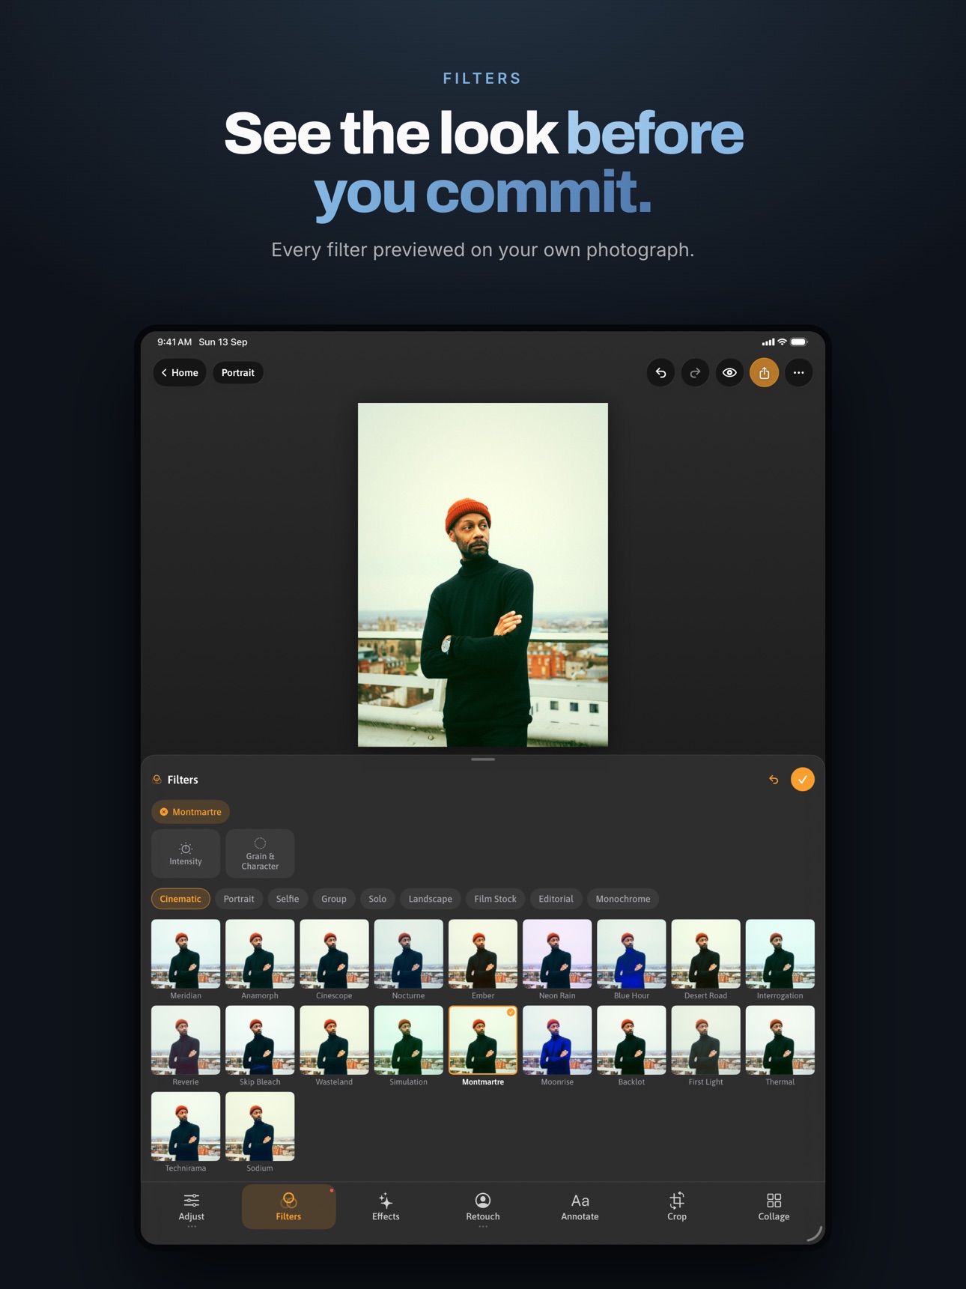Image resolution: width=966 pixels, height=1289 pixels.
Task: Open the Intensity control
Action: [186, 853]
